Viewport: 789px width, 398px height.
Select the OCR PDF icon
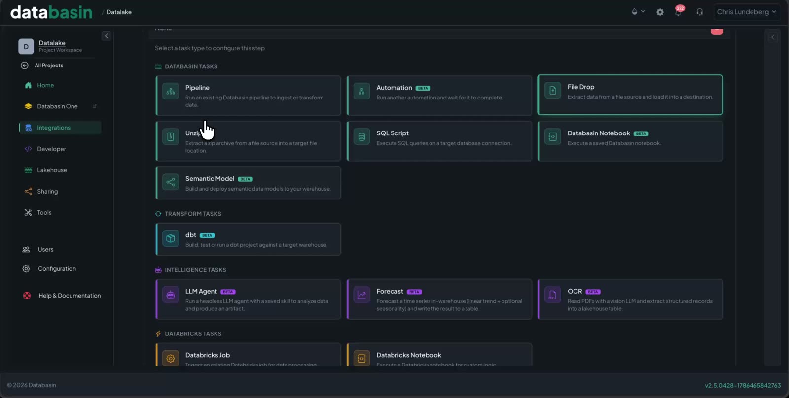pos(553,295)
